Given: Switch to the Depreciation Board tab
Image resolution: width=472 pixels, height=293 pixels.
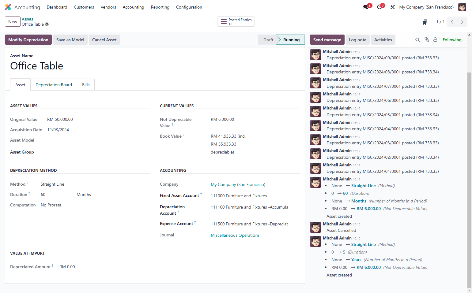Looking at the screenshot, I should (54, 85).
